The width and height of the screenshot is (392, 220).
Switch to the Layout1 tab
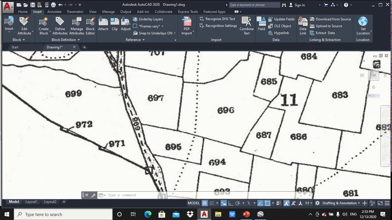pyautogui.click(x=31, y=202)
